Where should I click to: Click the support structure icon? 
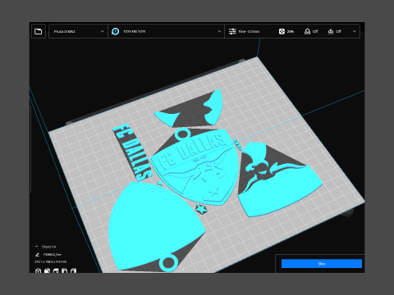click(307, 31)
